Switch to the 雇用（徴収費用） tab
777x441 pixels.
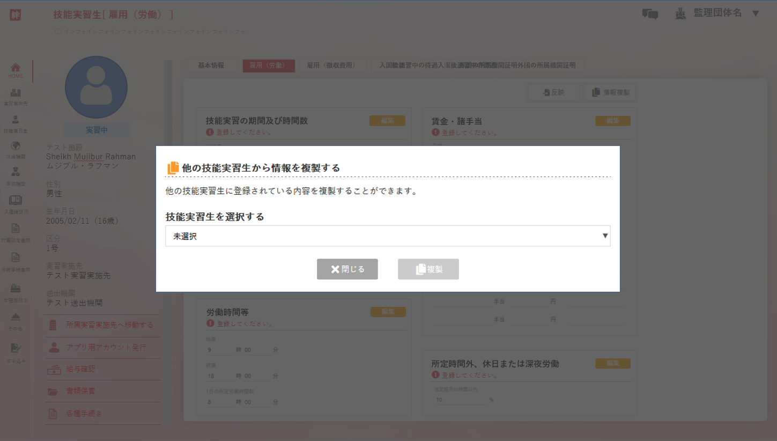point(331,65)
